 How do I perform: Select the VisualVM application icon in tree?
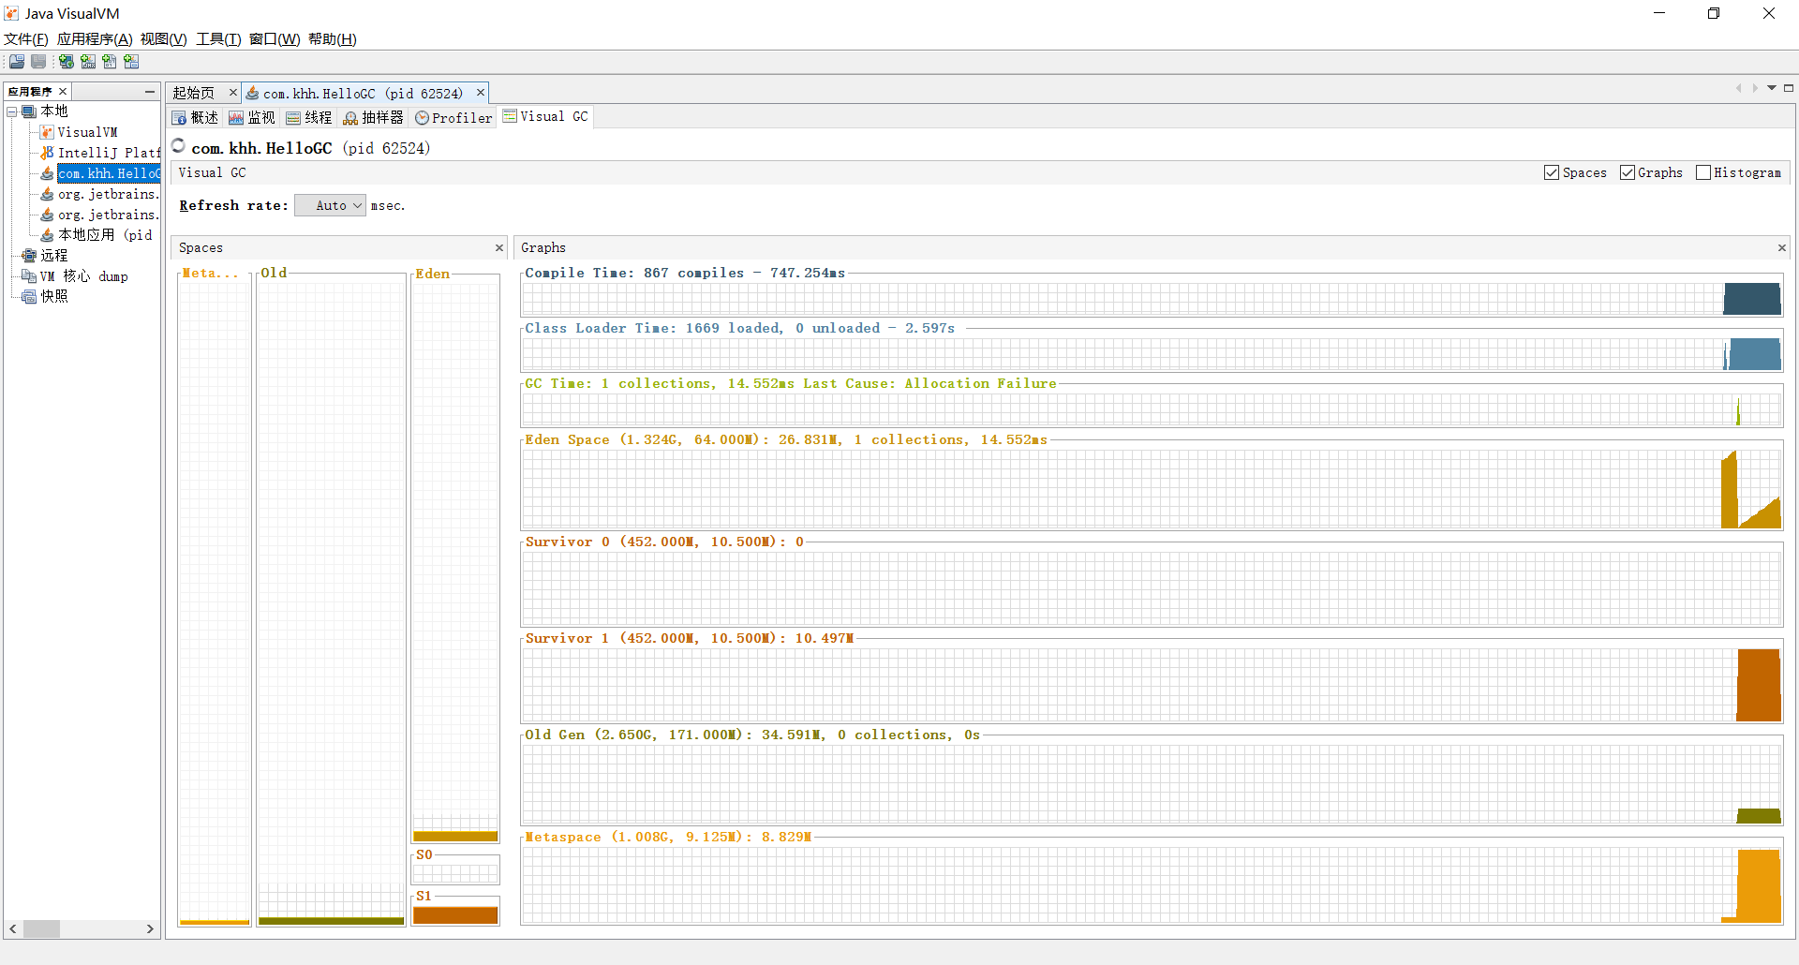pos(47,132)
